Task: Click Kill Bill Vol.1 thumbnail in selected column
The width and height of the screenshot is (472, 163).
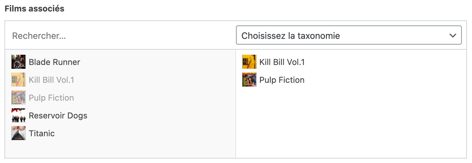Action: point(249,62)
